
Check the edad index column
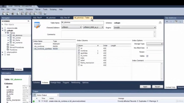click(x=79, y=60)
